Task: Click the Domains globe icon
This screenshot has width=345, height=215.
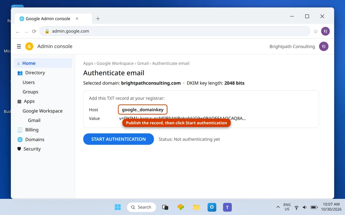Action: tap(20, 139)
